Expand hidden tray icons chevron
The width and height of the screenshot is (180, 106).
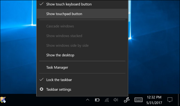pyautogui.click(x=88, y=100)
